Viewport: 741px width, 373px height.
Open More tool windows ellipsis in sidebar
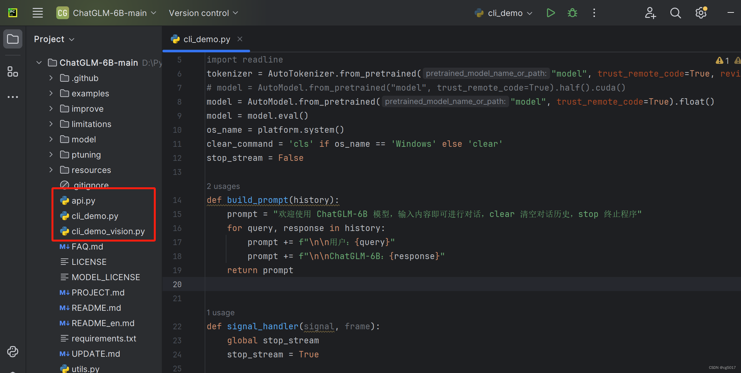click(x=13, y=97)
